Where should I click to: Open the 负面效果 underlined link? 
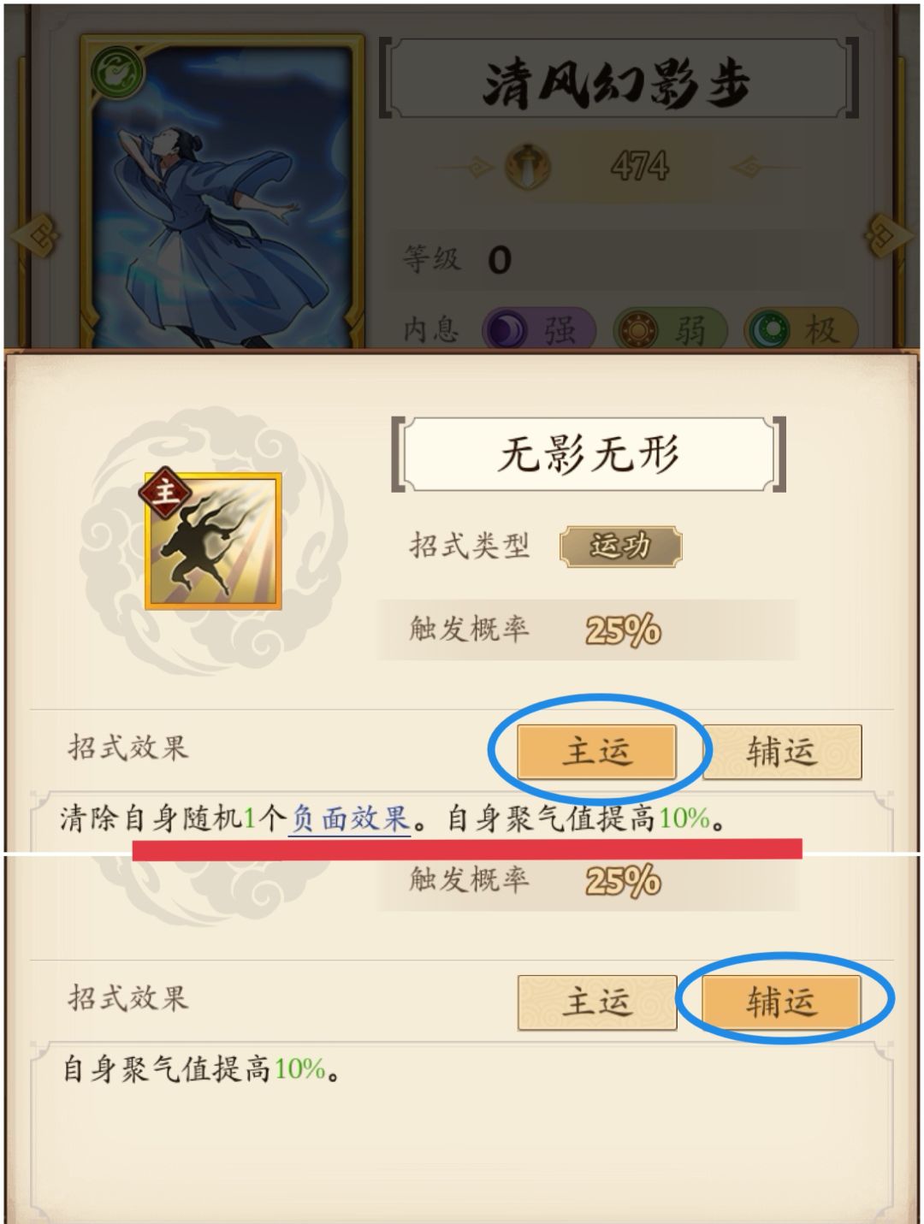point(350,819)
